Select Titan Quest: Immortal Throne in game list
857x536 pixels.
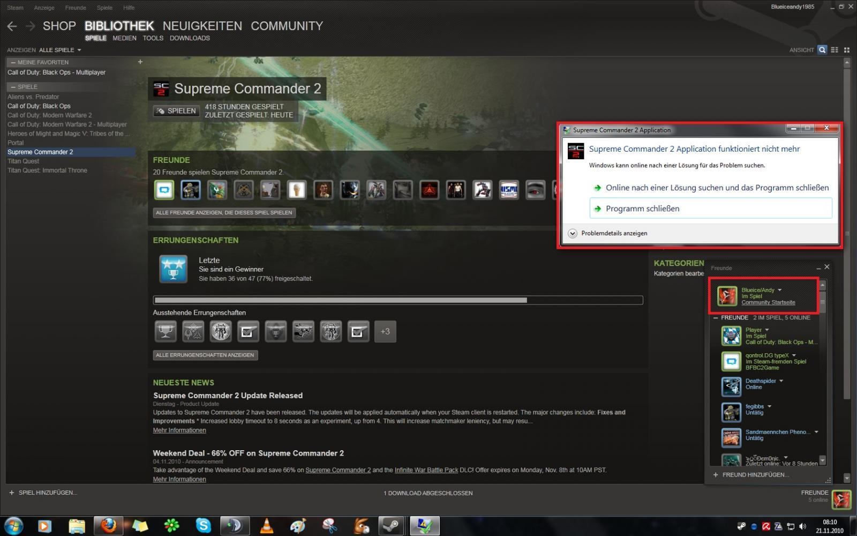tap(47, 170)
